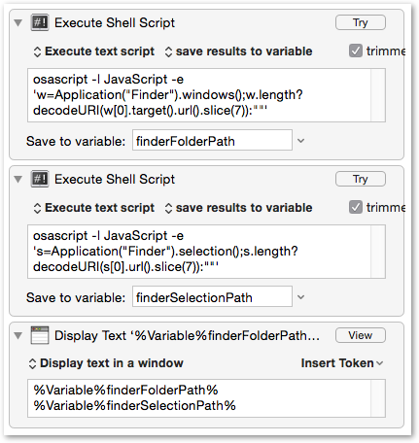Open variable chooser next to finderSelectionPath field
Screen dimensions: 419x443
(x=301, y=297)
